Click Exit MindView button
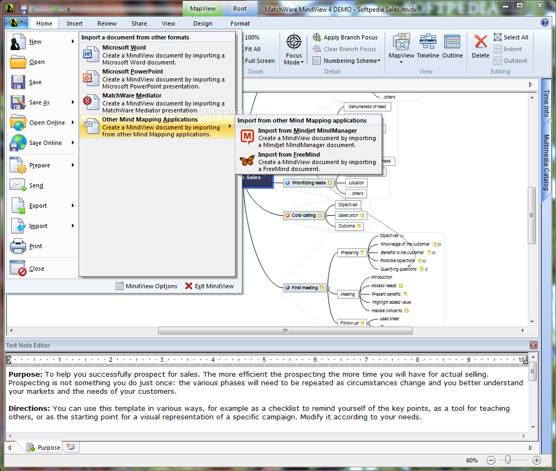This screenshot has height=471, width=556. click(209, 286)
